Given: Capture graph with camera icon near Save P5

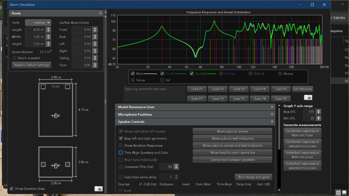Looking at the screenshot, I should [x=308, y=98].
